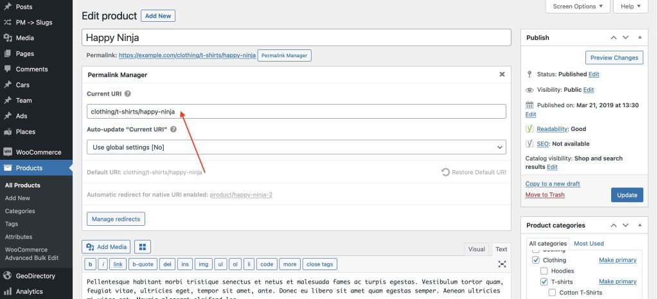
Task: Uncheck the Clothing category checkbox
Action: click(x=535, y=260)
